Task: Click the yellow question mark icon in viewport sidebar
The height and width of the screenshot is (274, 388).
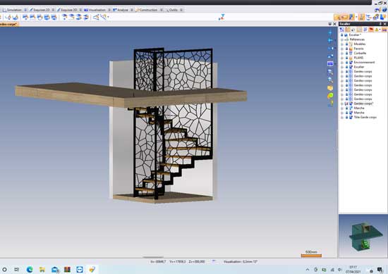Action: [331, 104]
